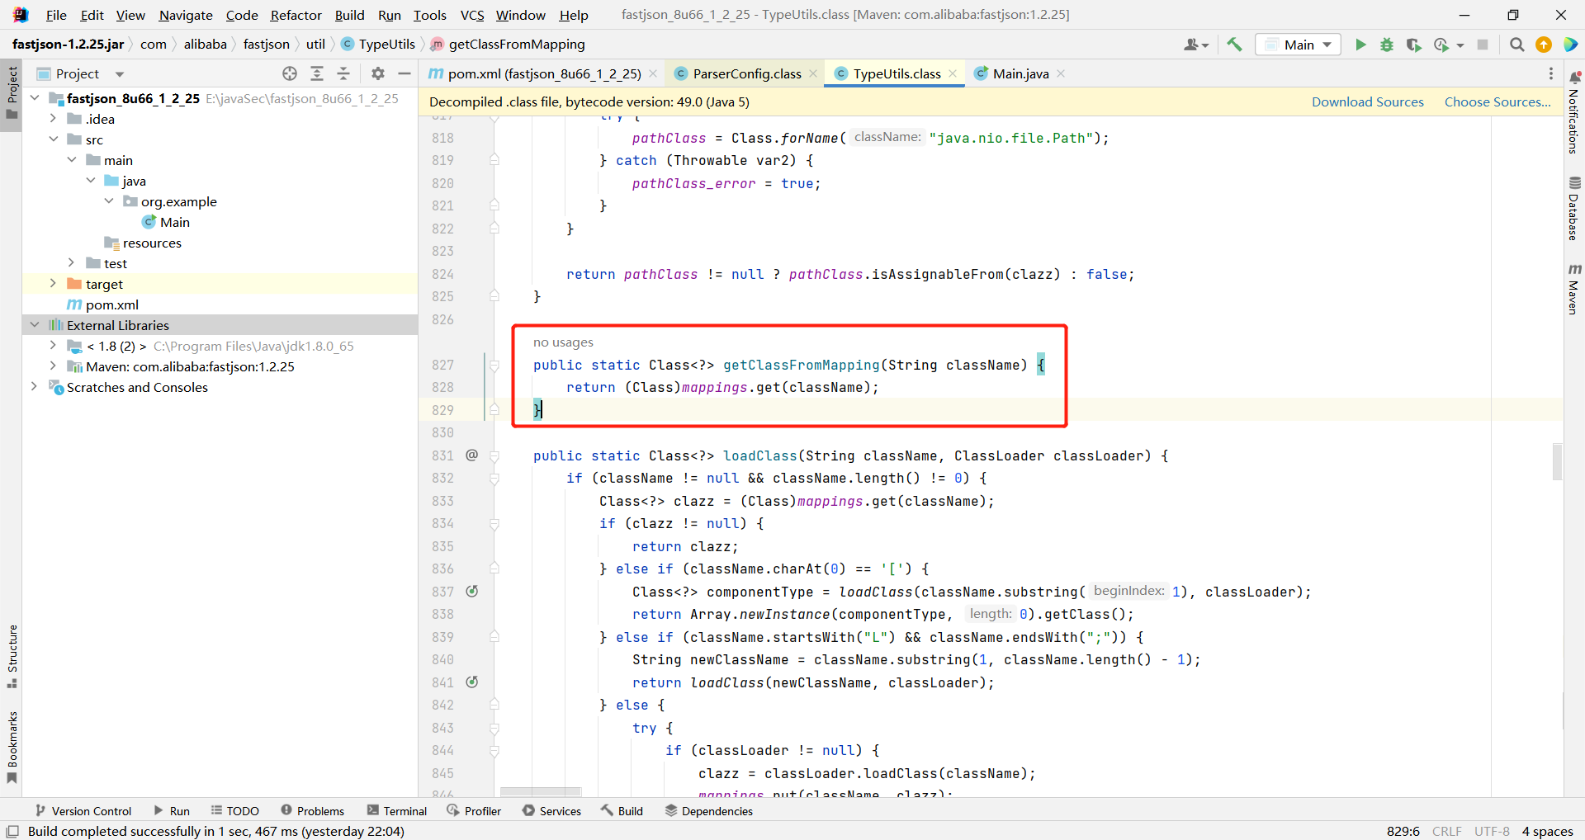Stop the running process icon
The width and height of the screenshot is (1585, 840).
click(x=1483, y=45)
